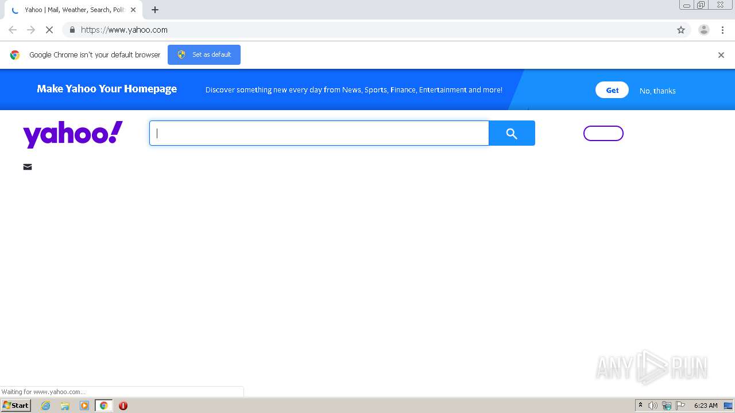Open volume speaker tray icon
The width and height of the screenshot is (735, 413).
tap(653, 406)
